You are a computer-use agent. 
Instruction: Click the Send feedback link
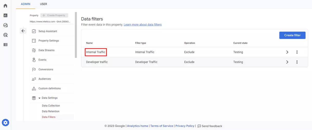[210, 126]
